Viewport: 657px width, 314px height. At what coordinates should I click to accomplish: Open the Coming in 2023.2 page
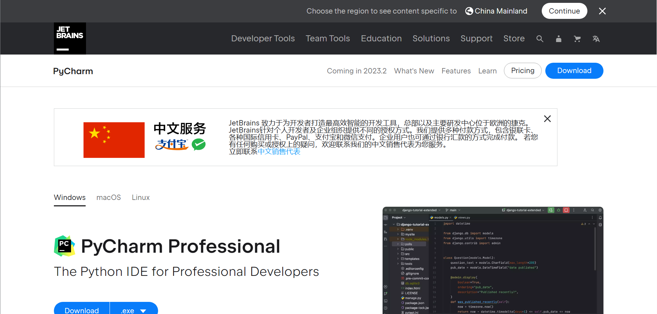[357, 71]
